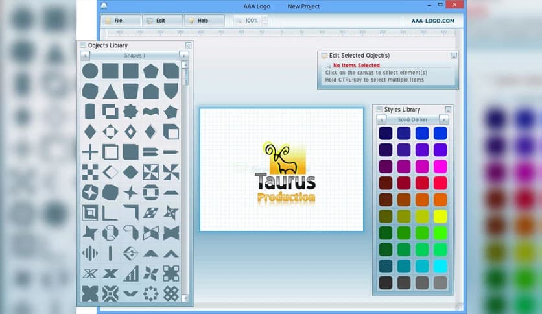Choose the parallelogram with diamond holes shape
The height and width of the screenshot is (314, 542).
click(150, 213)
